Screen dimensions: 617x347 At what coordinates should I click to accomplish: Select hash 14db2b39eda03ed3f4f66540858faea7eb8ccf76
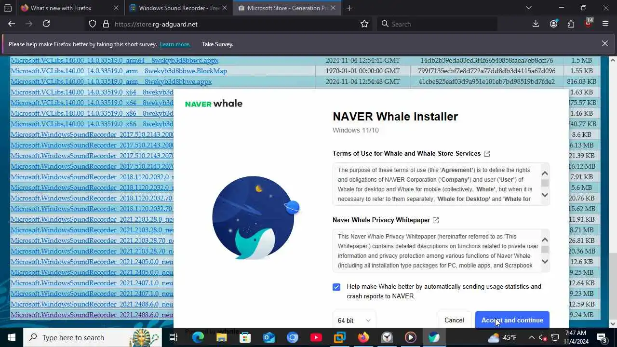(487, 60)
